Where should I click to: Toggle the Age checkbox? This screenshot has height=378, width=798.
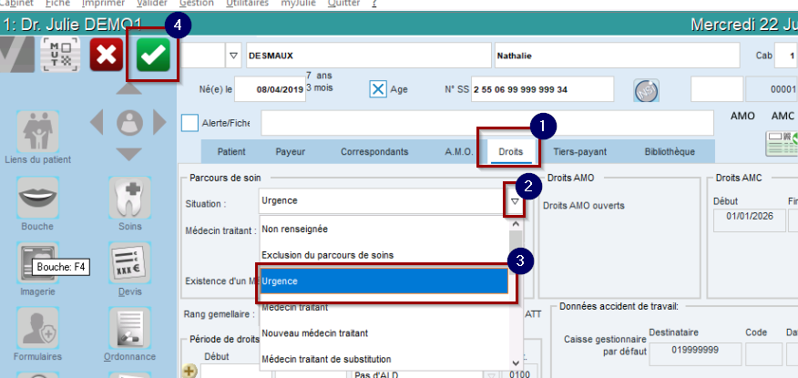pos(378,89)
